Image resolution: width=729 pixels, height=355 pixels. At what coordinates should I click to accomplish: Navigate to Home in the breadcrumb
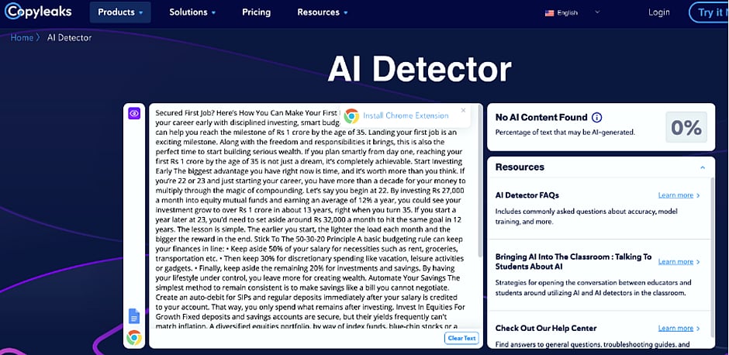tap(21, 37)
